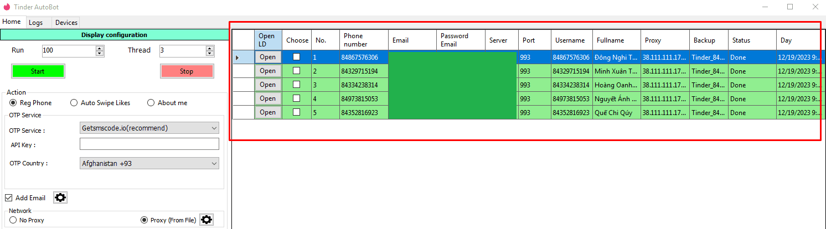Image resolution: width=826 pixels, height=229 pixels.
Task: Open Add Email settings gear
Action: coord(60,197)
